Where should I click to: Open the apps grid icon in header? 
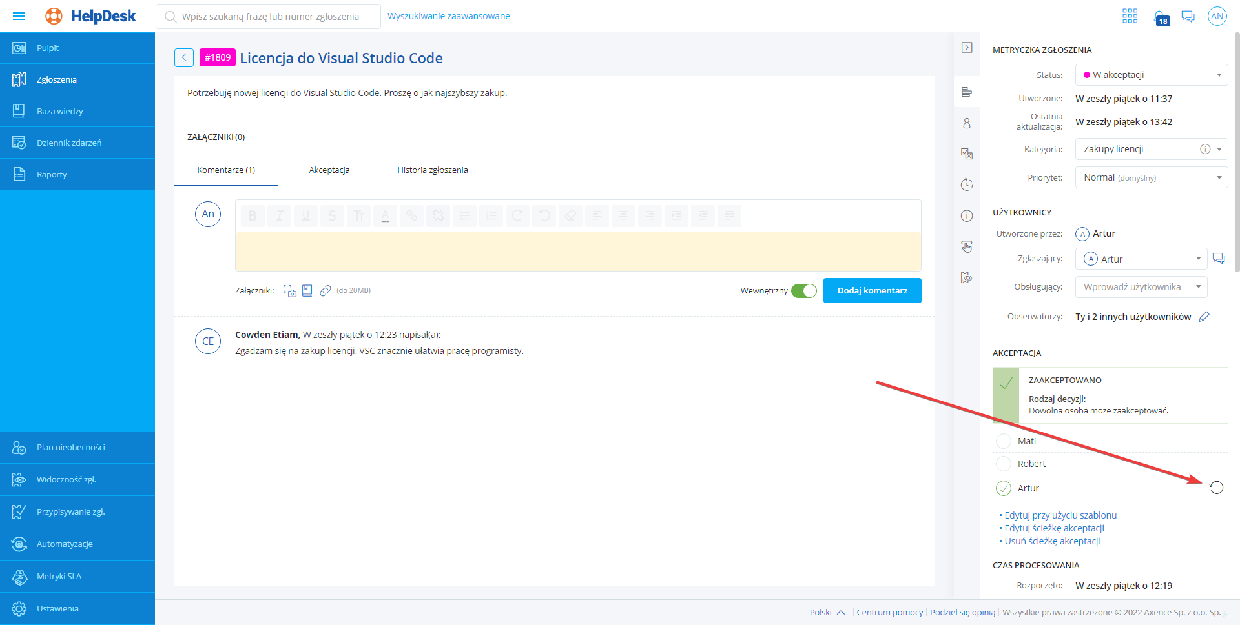tap(1130, 16)
